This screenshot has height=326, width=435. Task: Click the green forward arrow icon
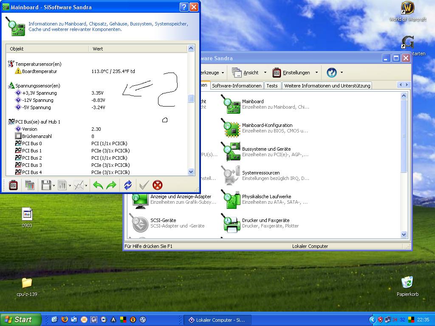tap(111, 185)
